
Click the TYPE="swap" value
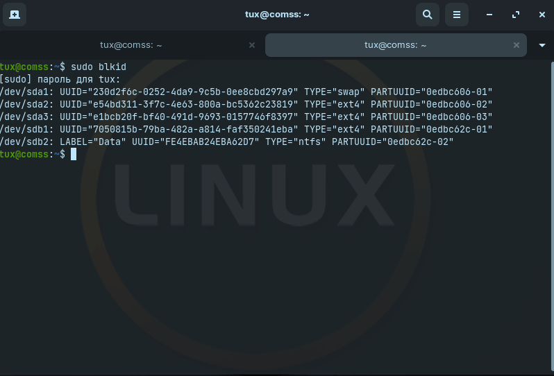[x=334, y=92]
